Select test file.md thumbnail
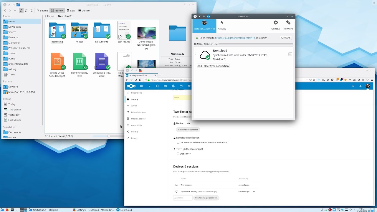This screenshot has width=377, height=212. pos(124,30)
